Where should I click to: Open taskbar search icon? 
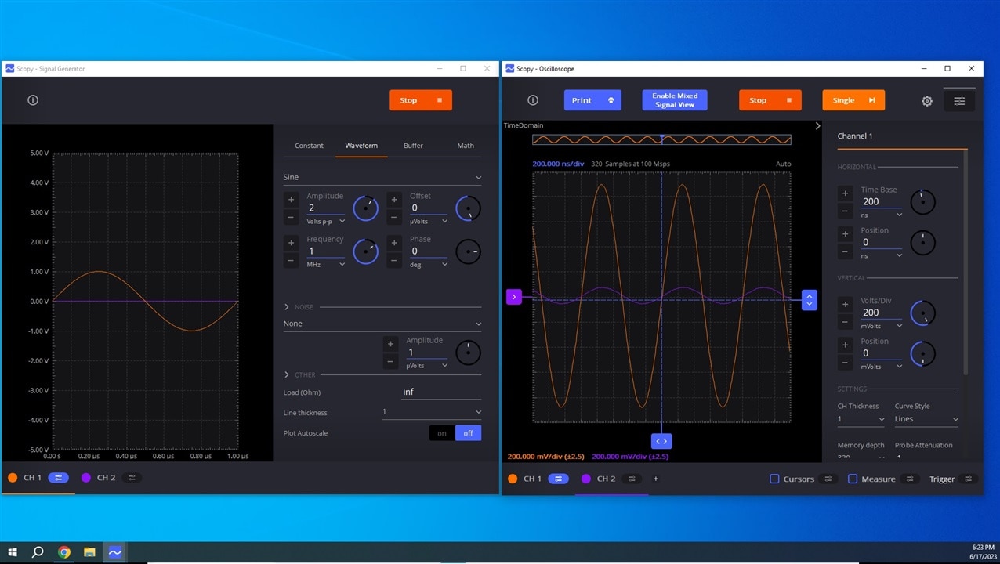[38, 552]
